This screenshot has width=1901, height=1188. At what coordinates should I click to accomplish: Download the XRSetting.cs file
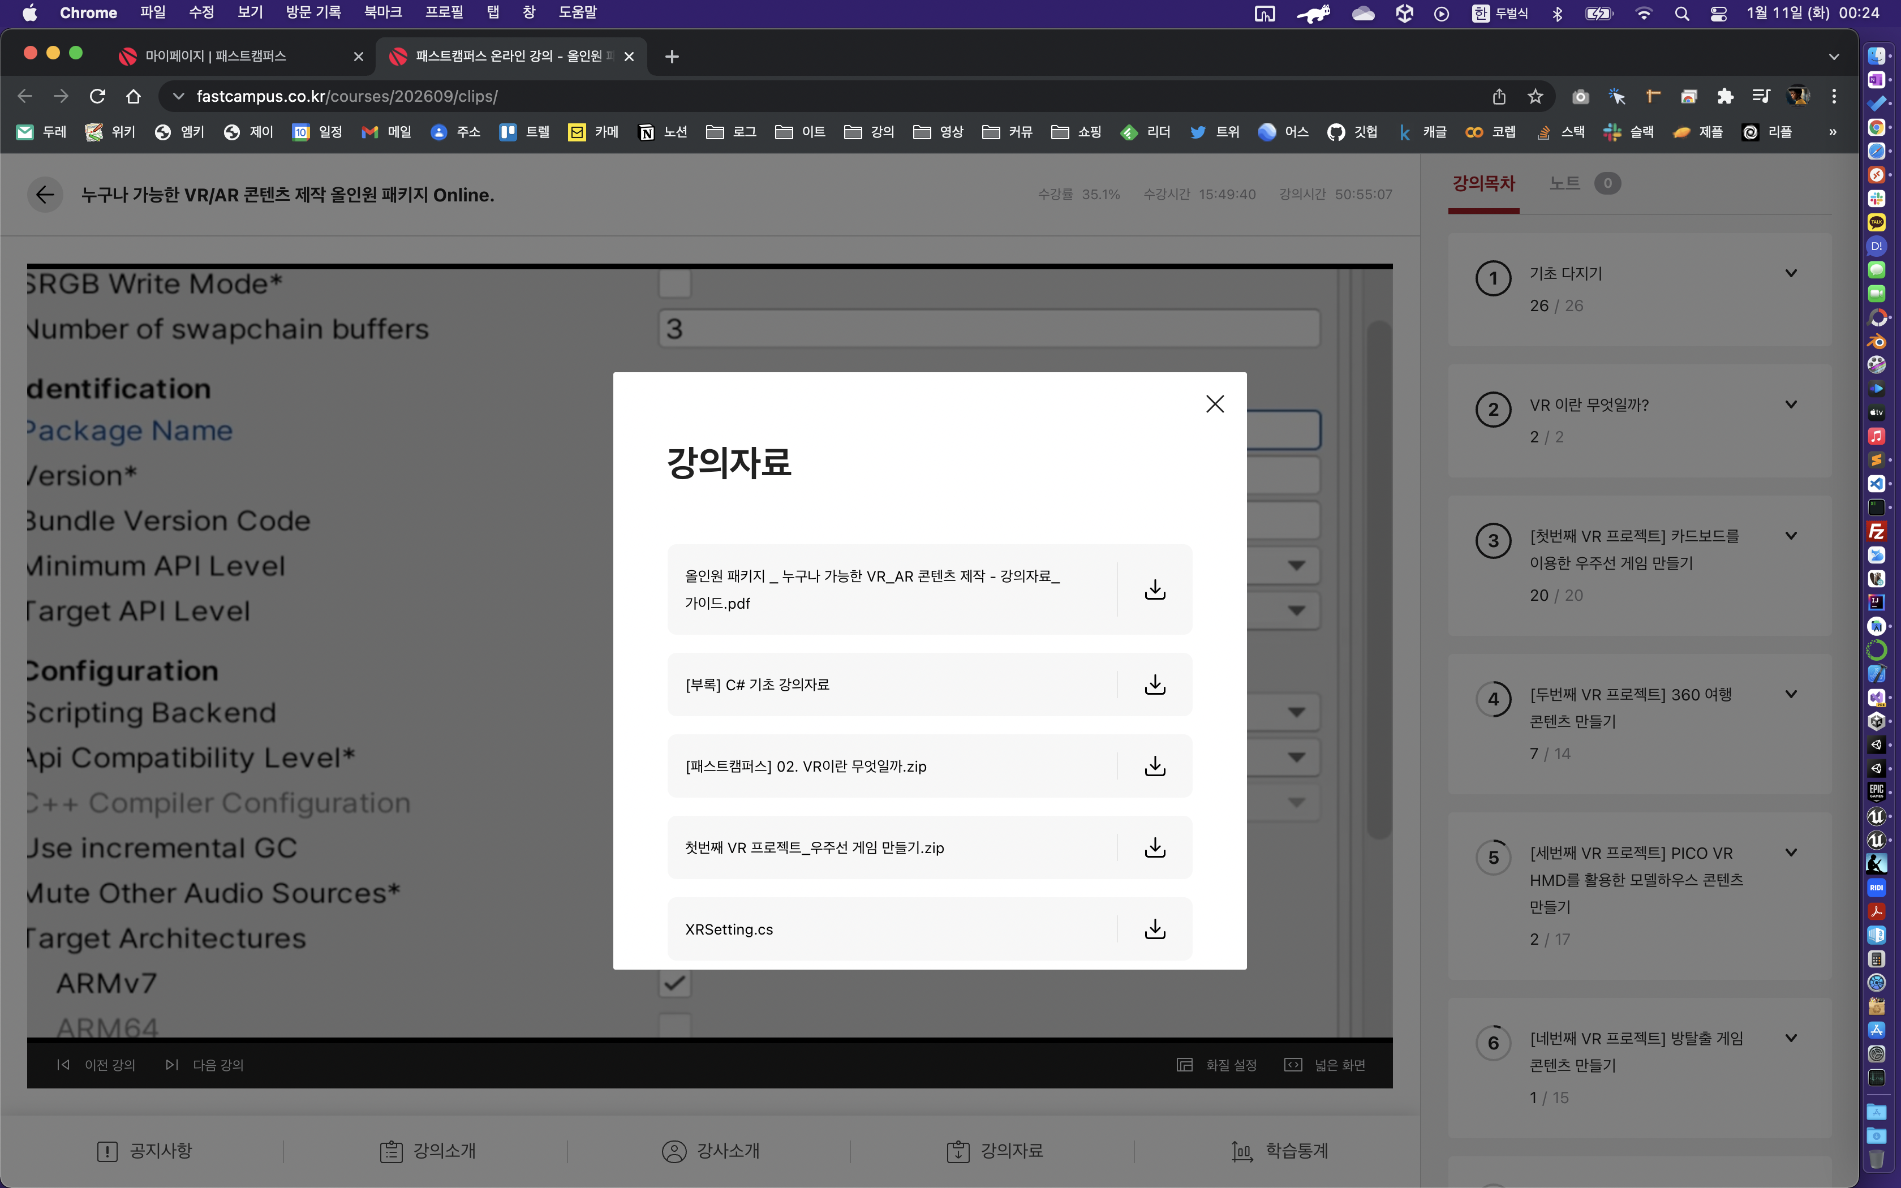[x=1154, y=929]
